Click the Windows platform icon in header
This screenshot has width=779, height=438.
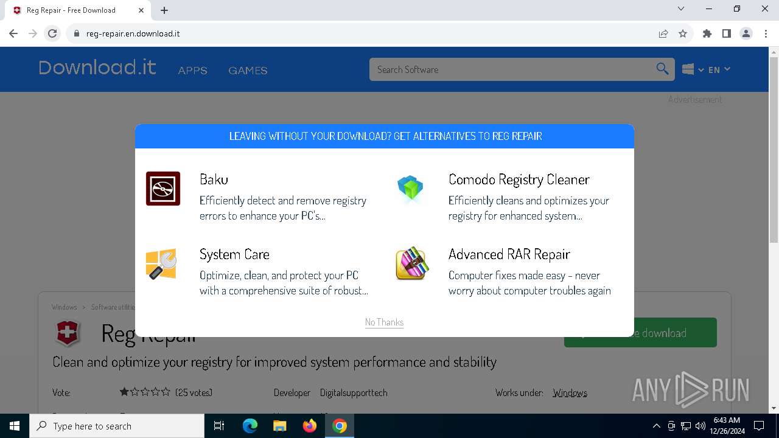point(688,69)
